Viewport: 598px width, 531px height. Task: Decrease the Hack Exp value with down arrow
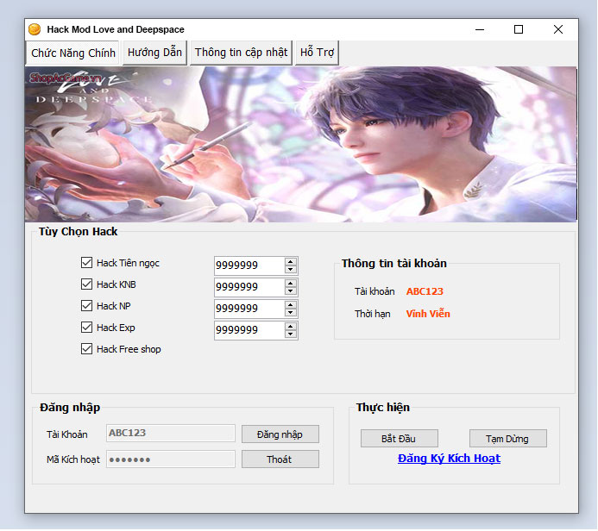(x=291, y=334)
